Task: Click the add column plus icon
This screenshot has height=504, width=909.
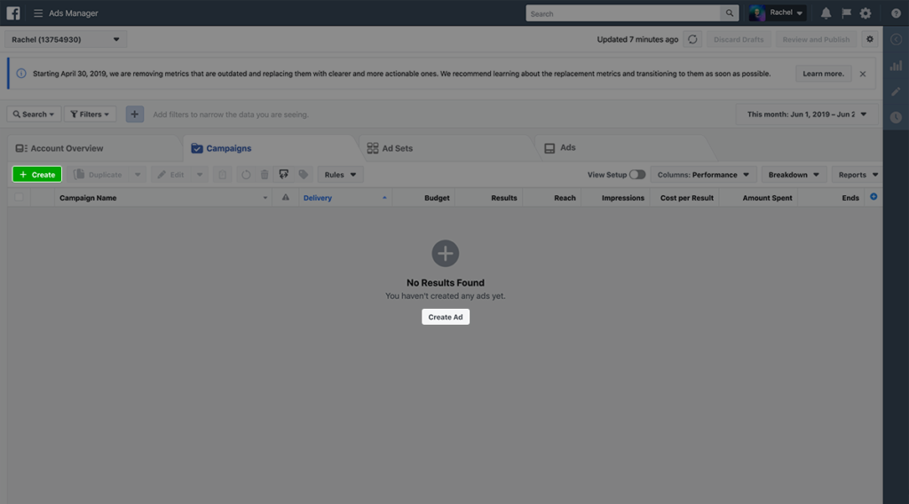Action: point(873,197)
